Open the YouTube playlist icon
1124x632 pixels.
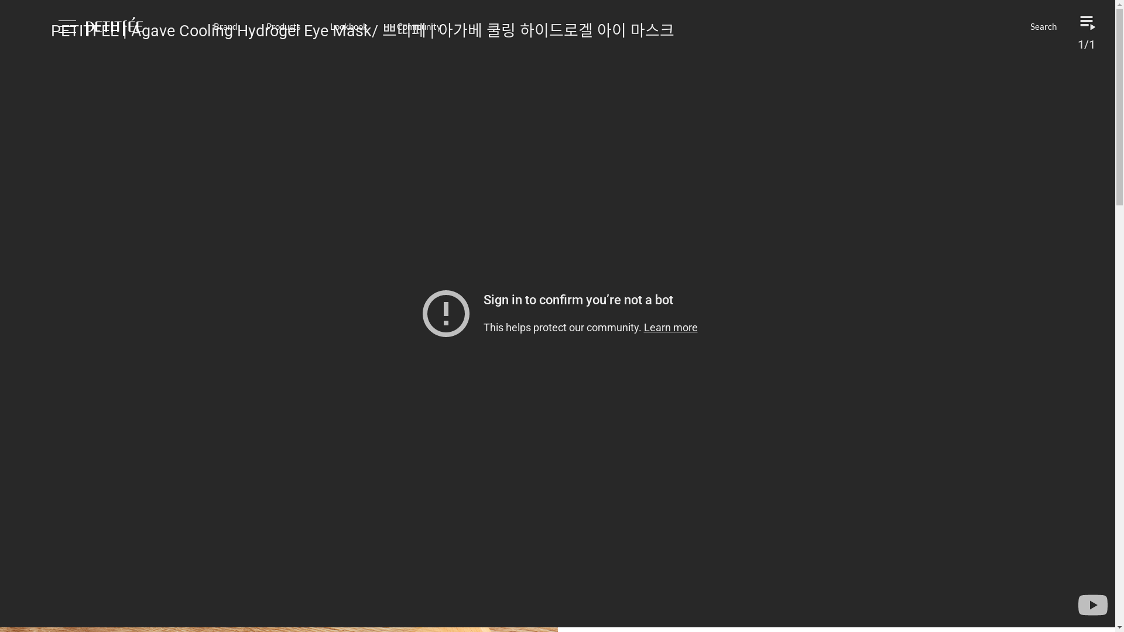click(1087, 23)
